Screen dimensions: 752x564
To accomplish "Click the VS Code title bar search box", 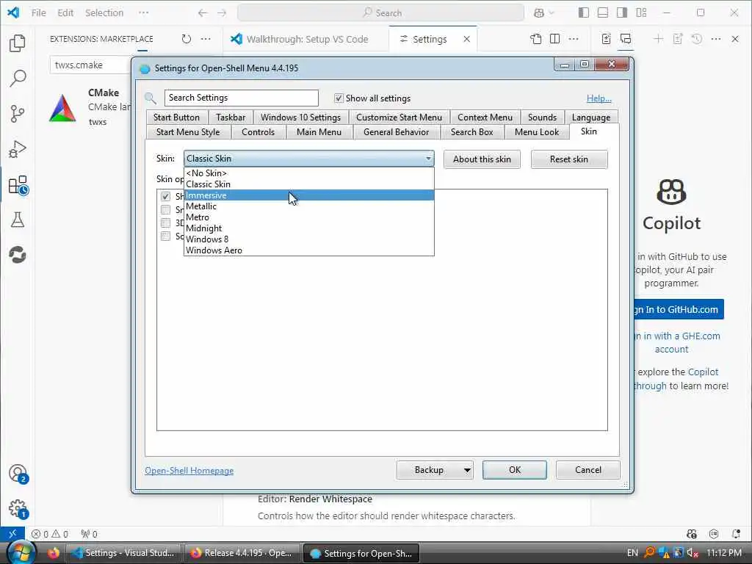I will pos(381,13).
